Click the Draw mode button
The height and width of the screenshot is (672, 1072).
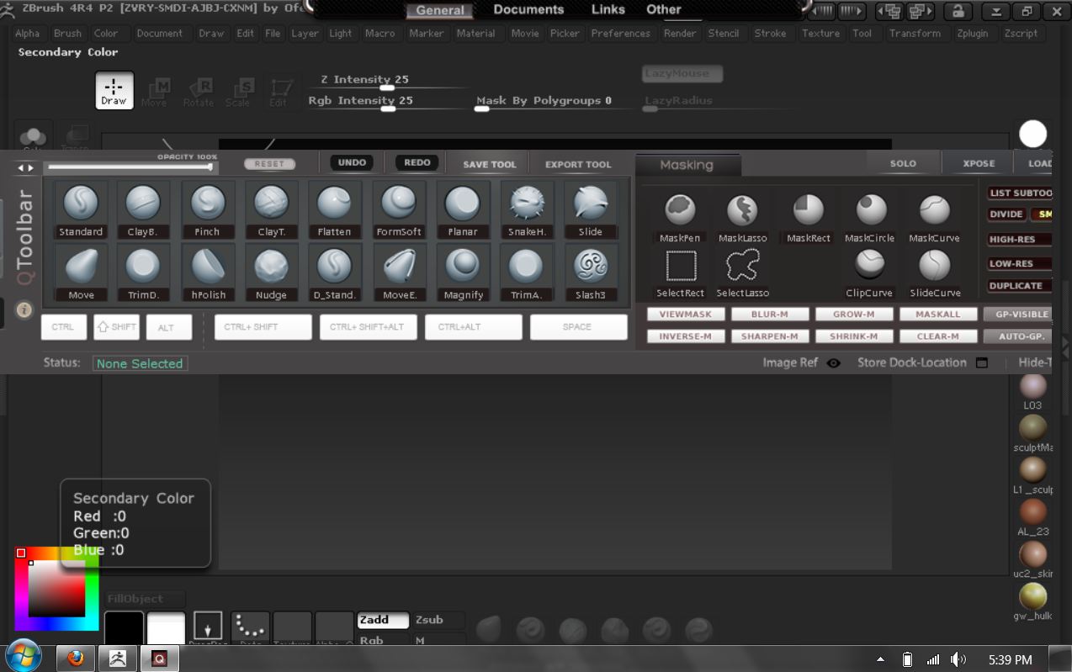click(114, 91)
